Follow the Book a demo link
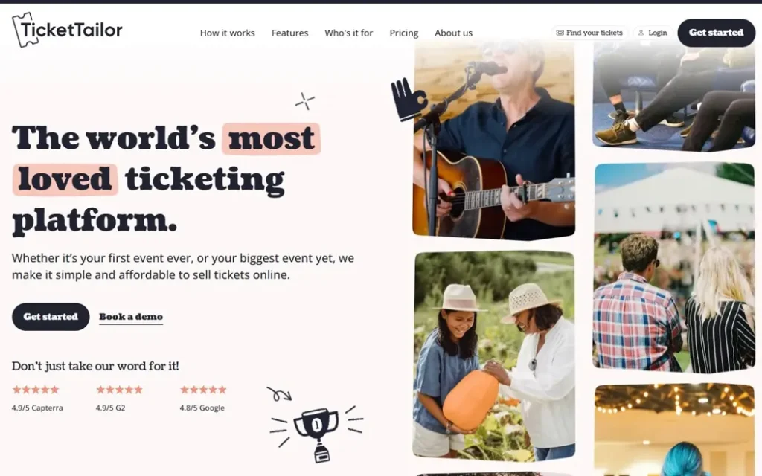This screenshot has width=762, height=476. (131, 317)
